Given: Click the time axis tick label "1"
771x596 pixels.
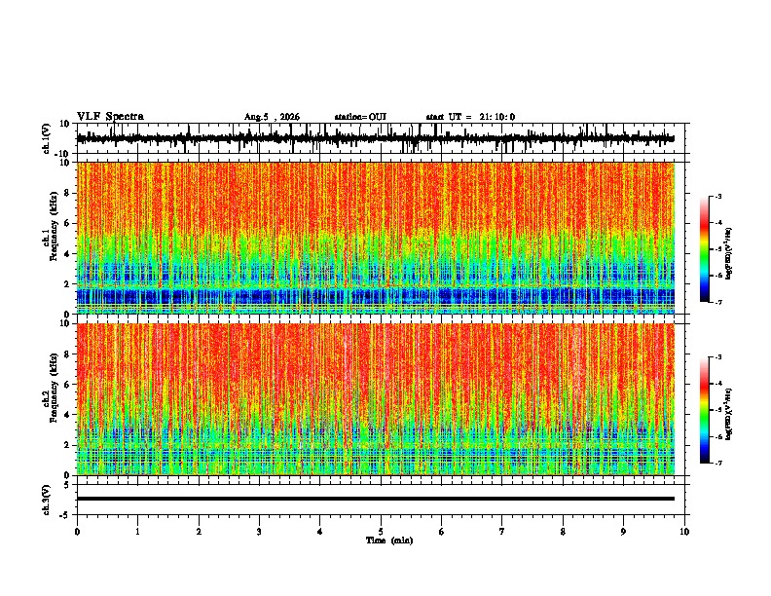Looking at the screenshot, I should point(137,532).
